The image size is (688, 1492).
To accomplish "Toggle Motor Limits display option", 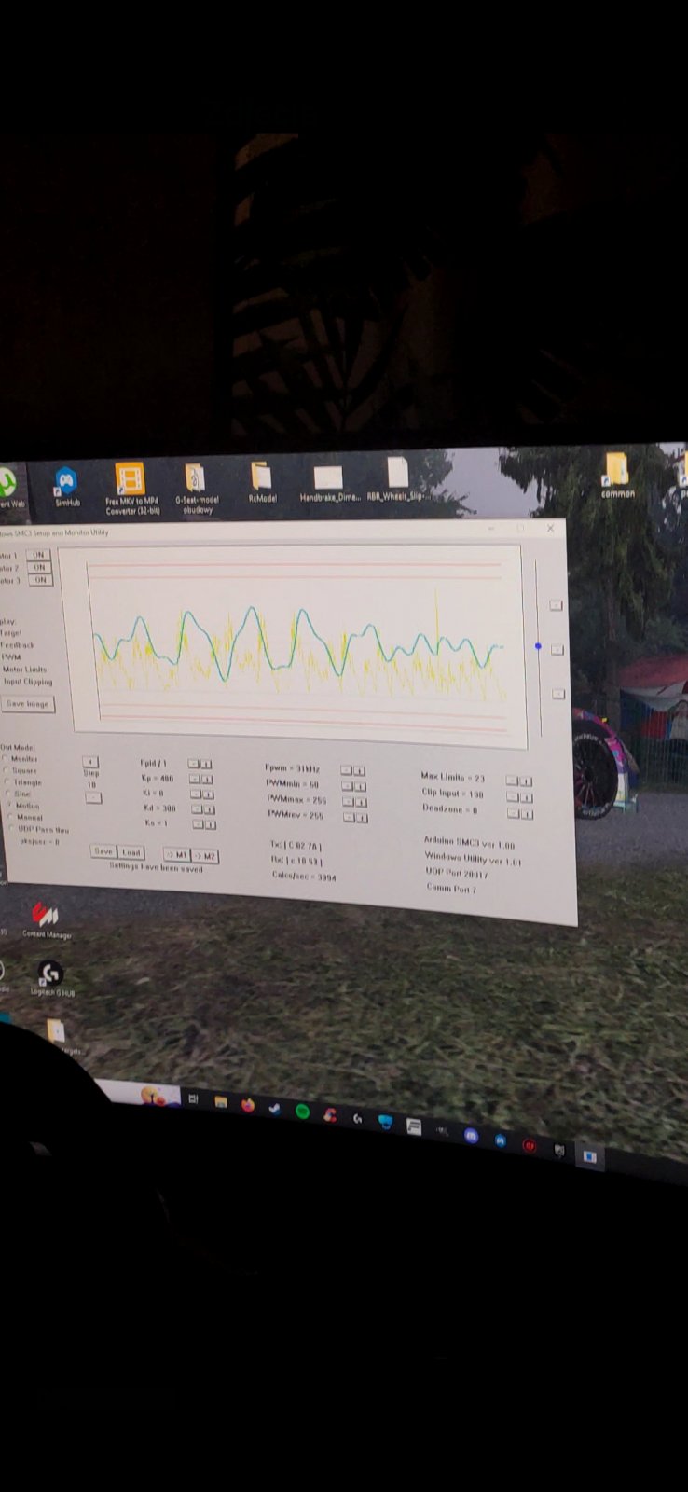I will [x=23, y=669].
